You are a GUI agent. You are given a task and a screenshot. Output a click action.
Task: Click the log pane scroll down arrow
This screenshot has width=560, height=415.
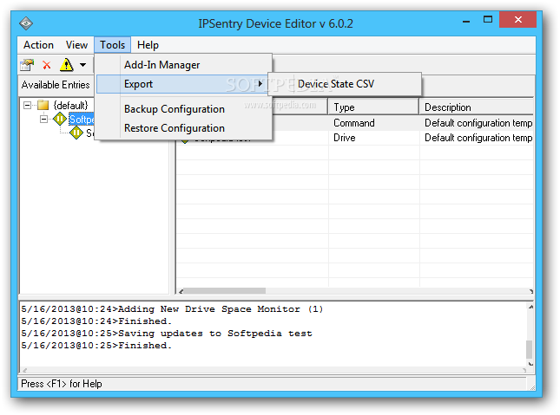pyautogui.click(x=530, y=364)
